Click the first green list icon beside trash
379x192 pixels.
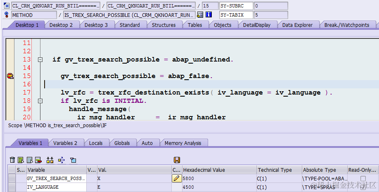pos(21,160)
